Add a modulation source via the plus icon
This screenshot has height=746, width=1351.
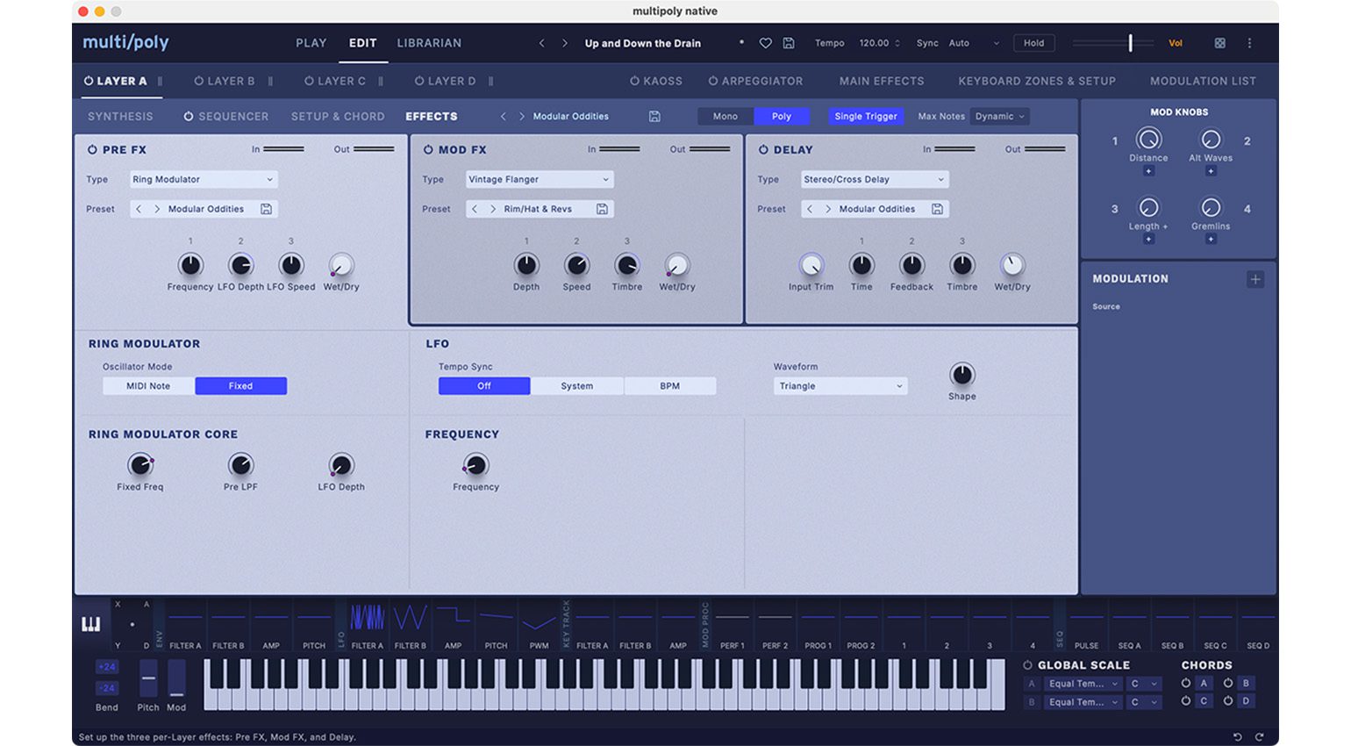click(x=1254, y=278)
